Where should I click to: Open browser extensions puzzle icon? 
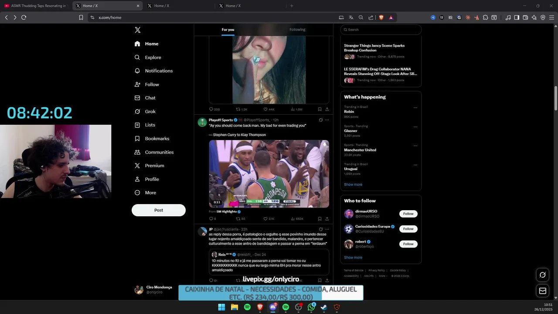click(x=485, y=17)
